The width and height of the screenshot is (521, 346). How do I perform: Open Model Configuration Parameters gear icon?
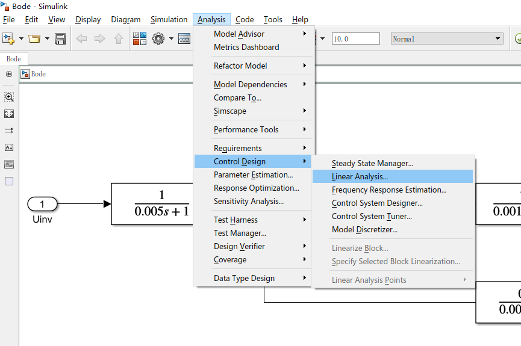[158, 39]
